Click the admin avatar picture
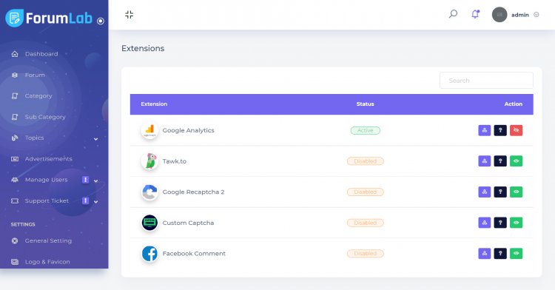This screenshot has width=555, height=290. click(499, 15)
